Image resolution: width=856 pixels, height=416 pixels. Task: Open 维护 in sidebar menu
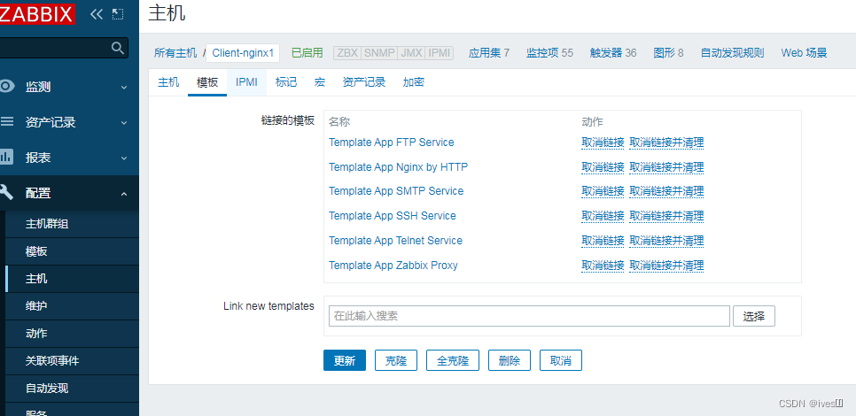pos(36,306)
